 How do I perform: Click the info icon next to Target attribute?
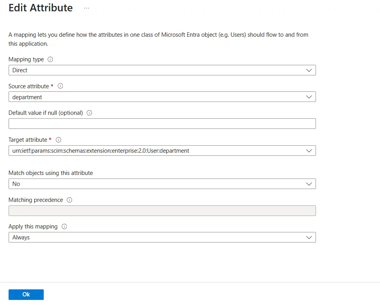tap(58, 140)
